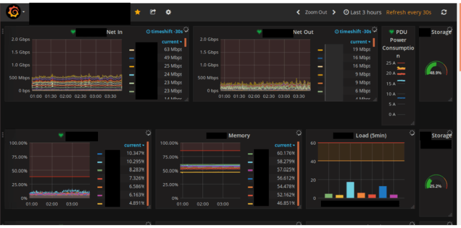The image size is (461, 228).
Task: Refresh the dashboard with the refresh icon
Action: click(444, 12)
